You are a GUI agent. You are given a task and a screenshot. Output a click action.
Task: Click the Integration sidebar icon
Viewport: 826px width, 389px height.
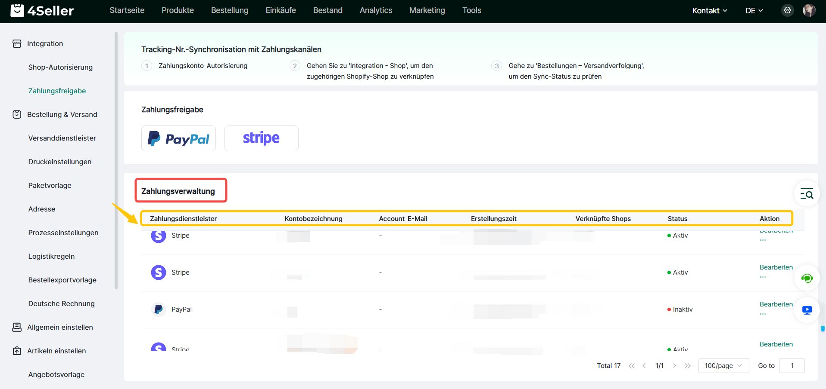[x=17, y=43]
